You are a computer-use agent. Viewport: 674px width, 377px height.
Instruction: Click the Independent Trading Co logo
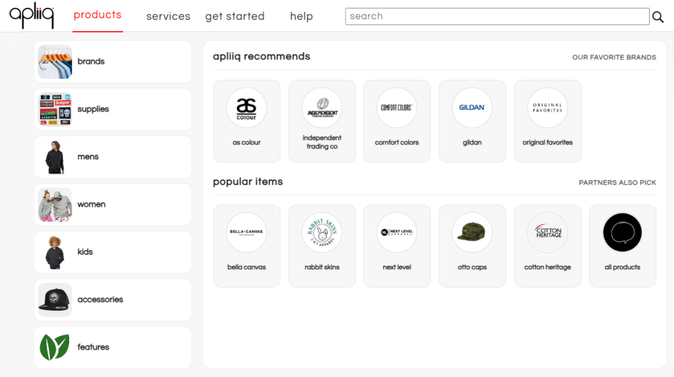click(x=322, y=108)
